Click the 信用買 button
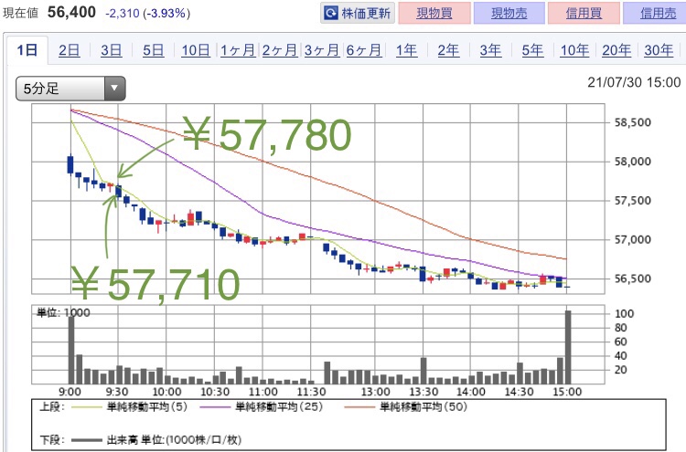The height and width of the screenshot is (452, 686). [584, 13]
